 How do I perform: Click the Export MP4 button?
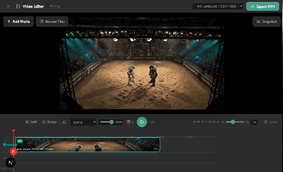click(x=262, y=7)
